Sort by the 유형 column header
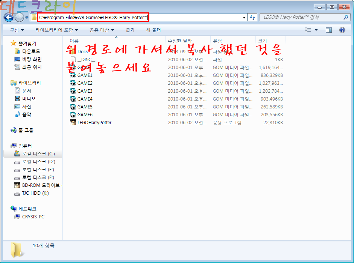The width and height of the screenshot is (354, 263). [x=217, y=41]
